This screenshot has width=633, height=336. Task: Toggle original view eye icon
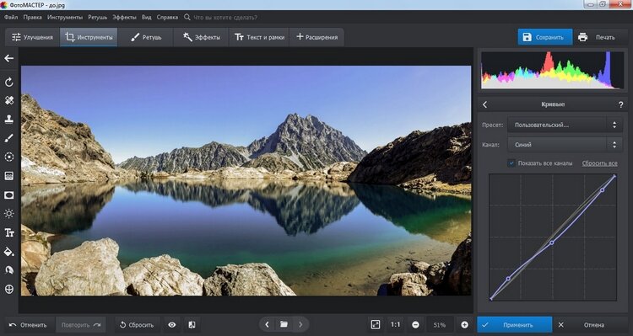coord(172,325)
